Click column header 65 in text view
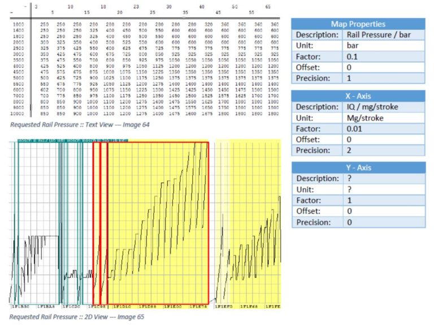Image resolution: width=434 pixels, height=327 pixels. [267, 7]
